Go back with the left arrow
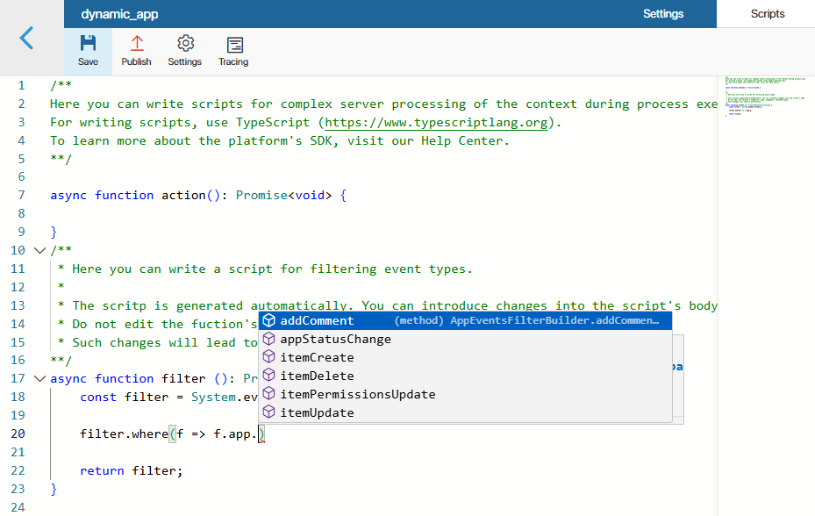This screenshot has height=516, width=815. pyautogui.click(x=27, y=38)
